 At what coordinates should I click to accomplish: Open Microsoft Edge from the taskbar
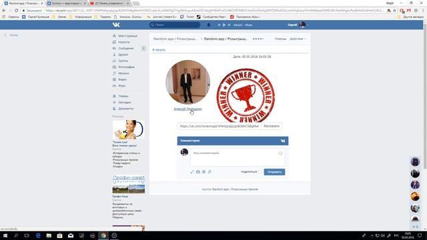coord(38,235)
